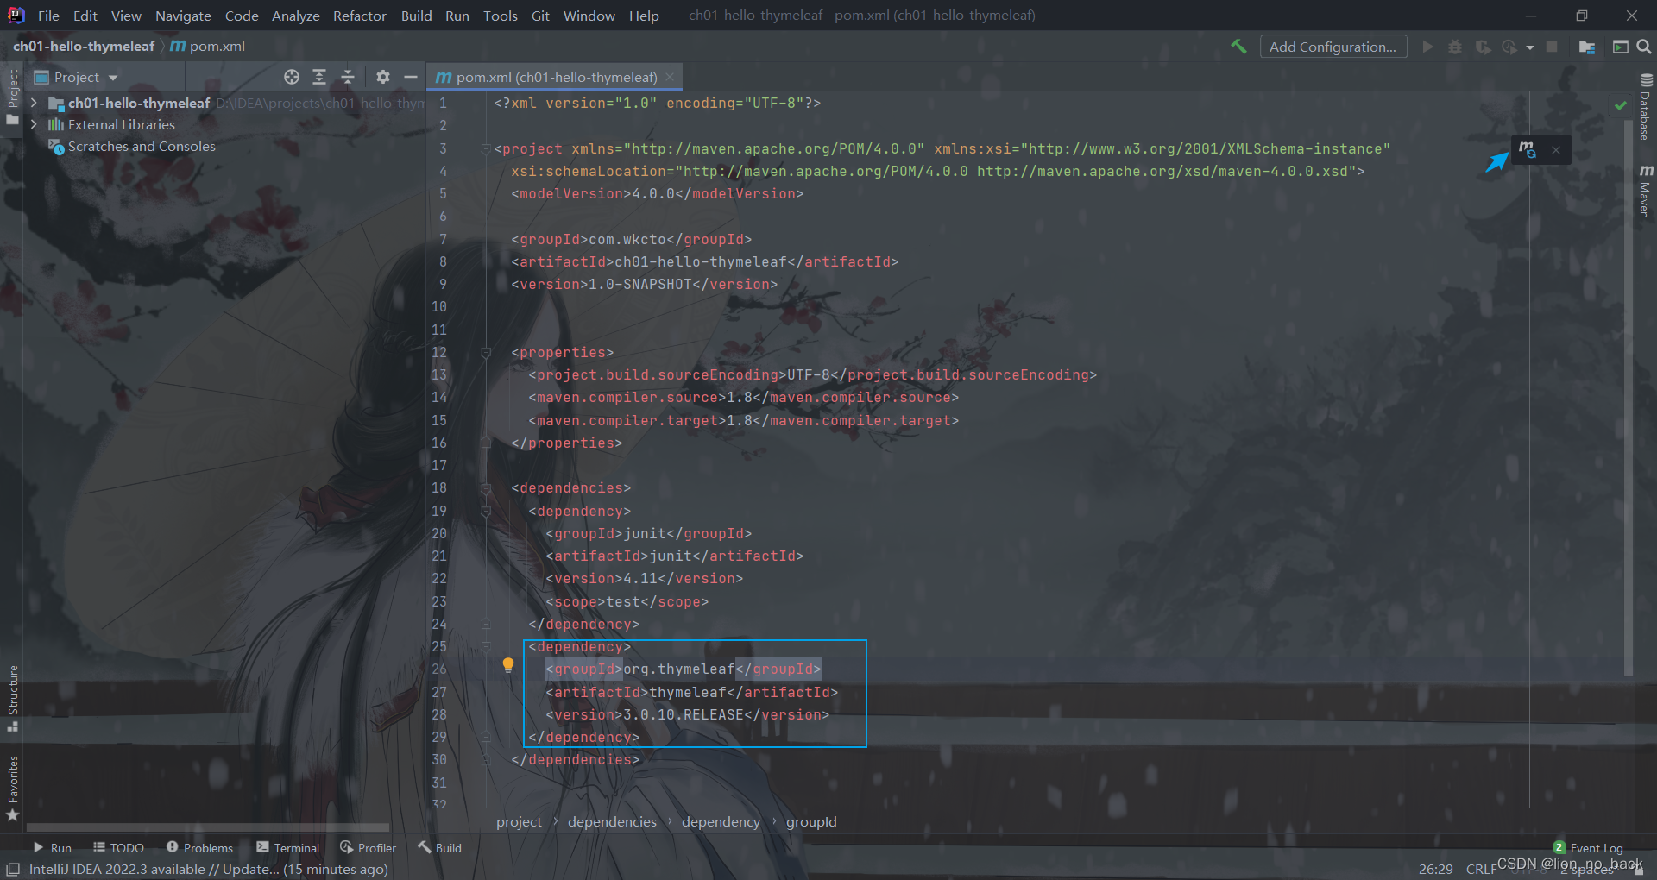
Task: Click cursor position 26:29 in status bar
Action: click(x=1435, y=869)
